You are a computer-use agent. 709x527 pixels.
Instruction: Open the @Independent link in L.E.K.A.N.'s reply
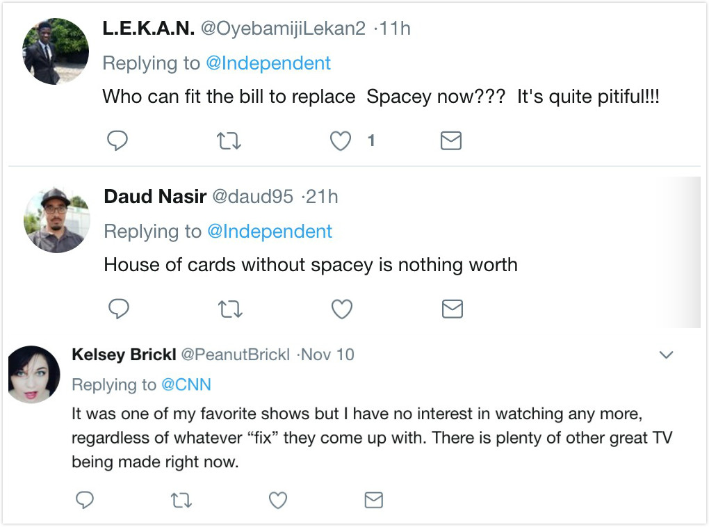coord(268,63)
